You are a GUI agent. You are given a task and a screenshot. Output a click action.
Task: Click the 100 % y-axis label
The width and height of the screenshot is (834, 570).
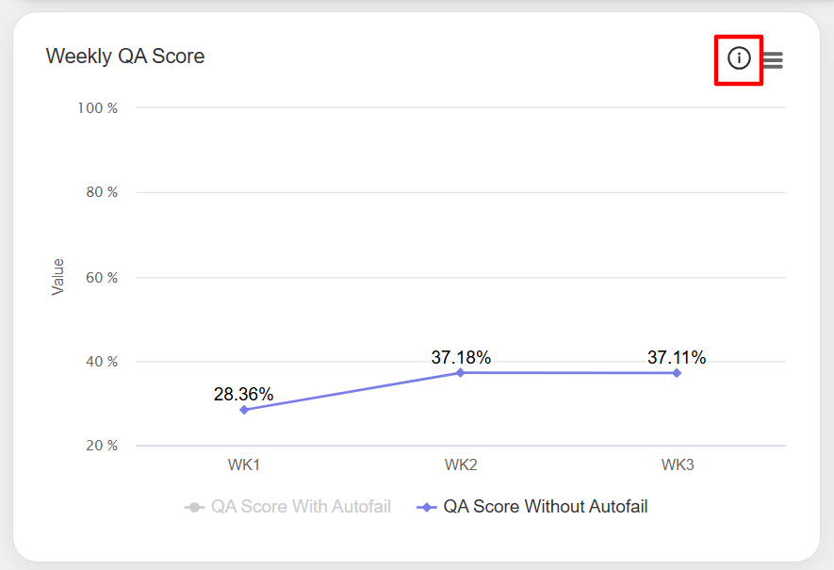click(98, 108)
